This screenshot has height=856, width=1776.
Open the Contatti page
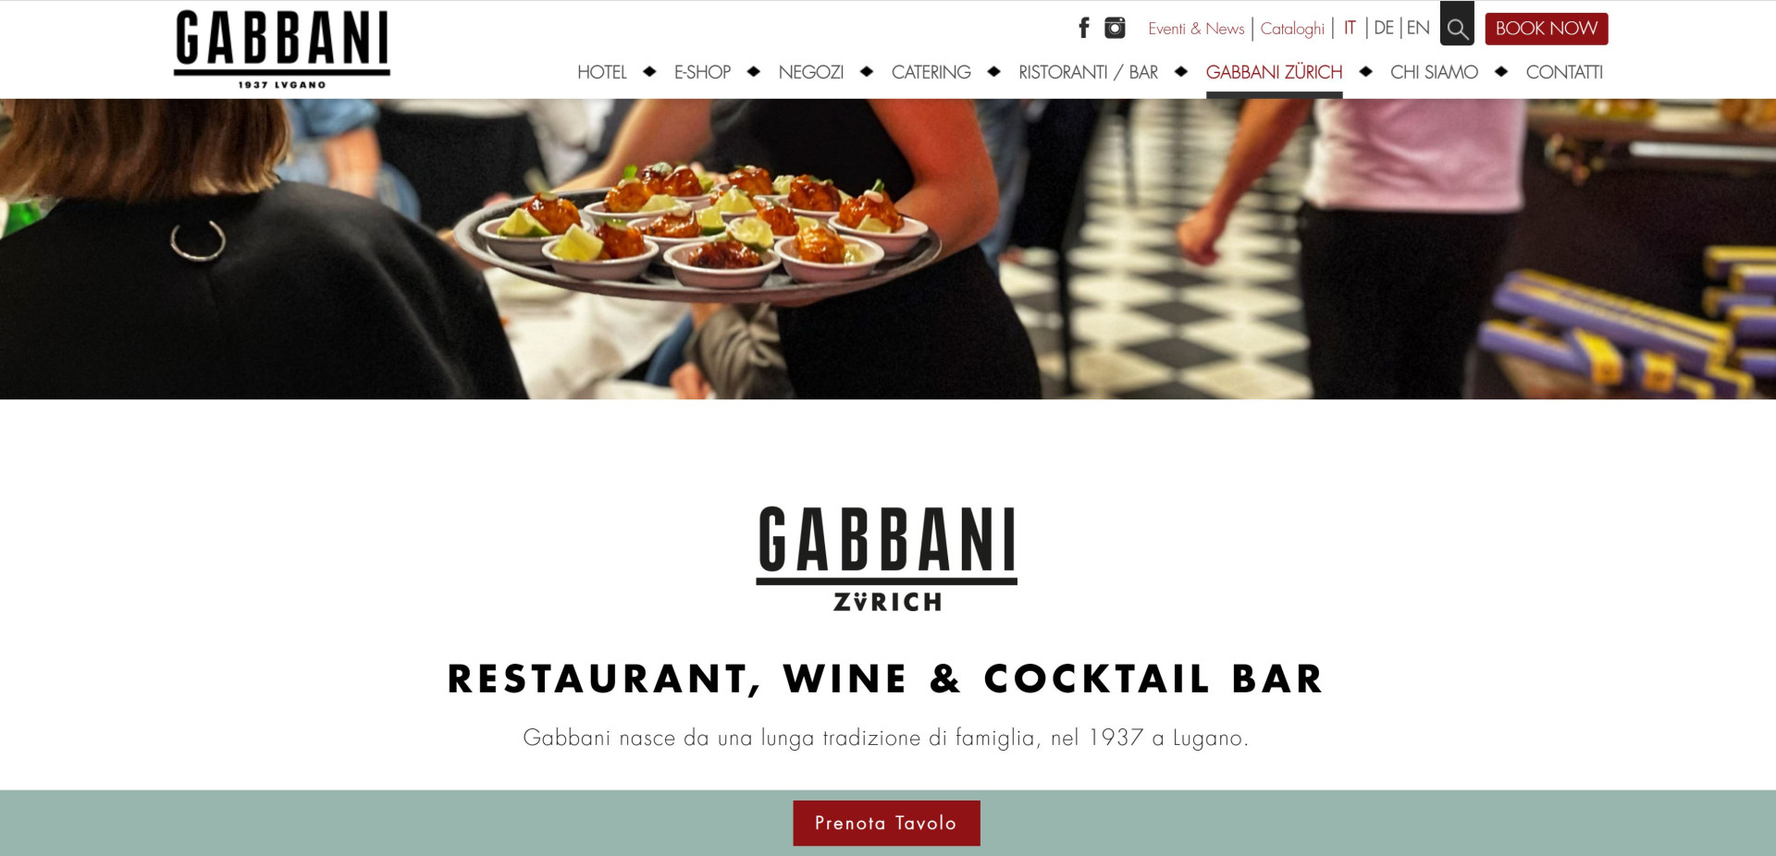[1564, 72]
